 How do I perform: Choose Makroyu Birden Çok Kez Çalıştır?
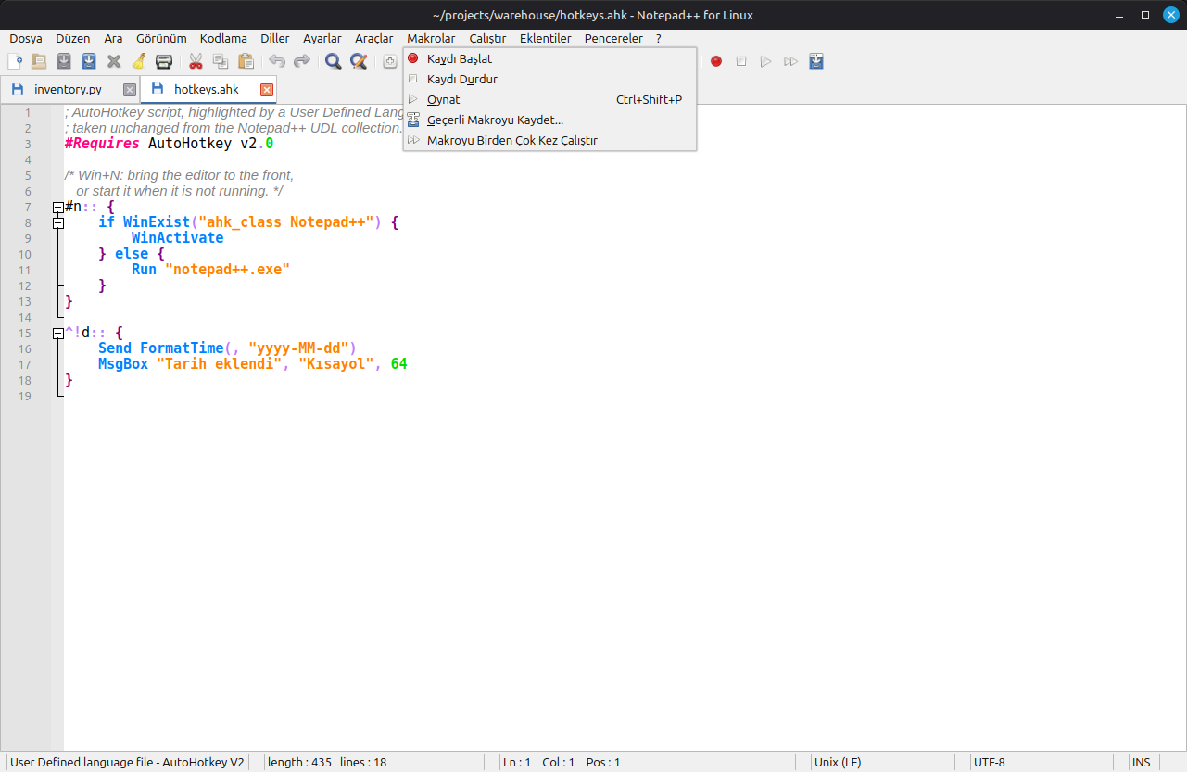tap(549, 140)
